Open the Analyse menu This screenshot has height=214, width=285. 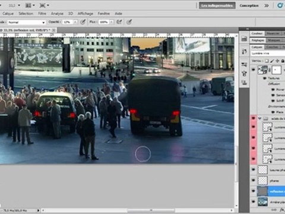click(x=57, y=14)
